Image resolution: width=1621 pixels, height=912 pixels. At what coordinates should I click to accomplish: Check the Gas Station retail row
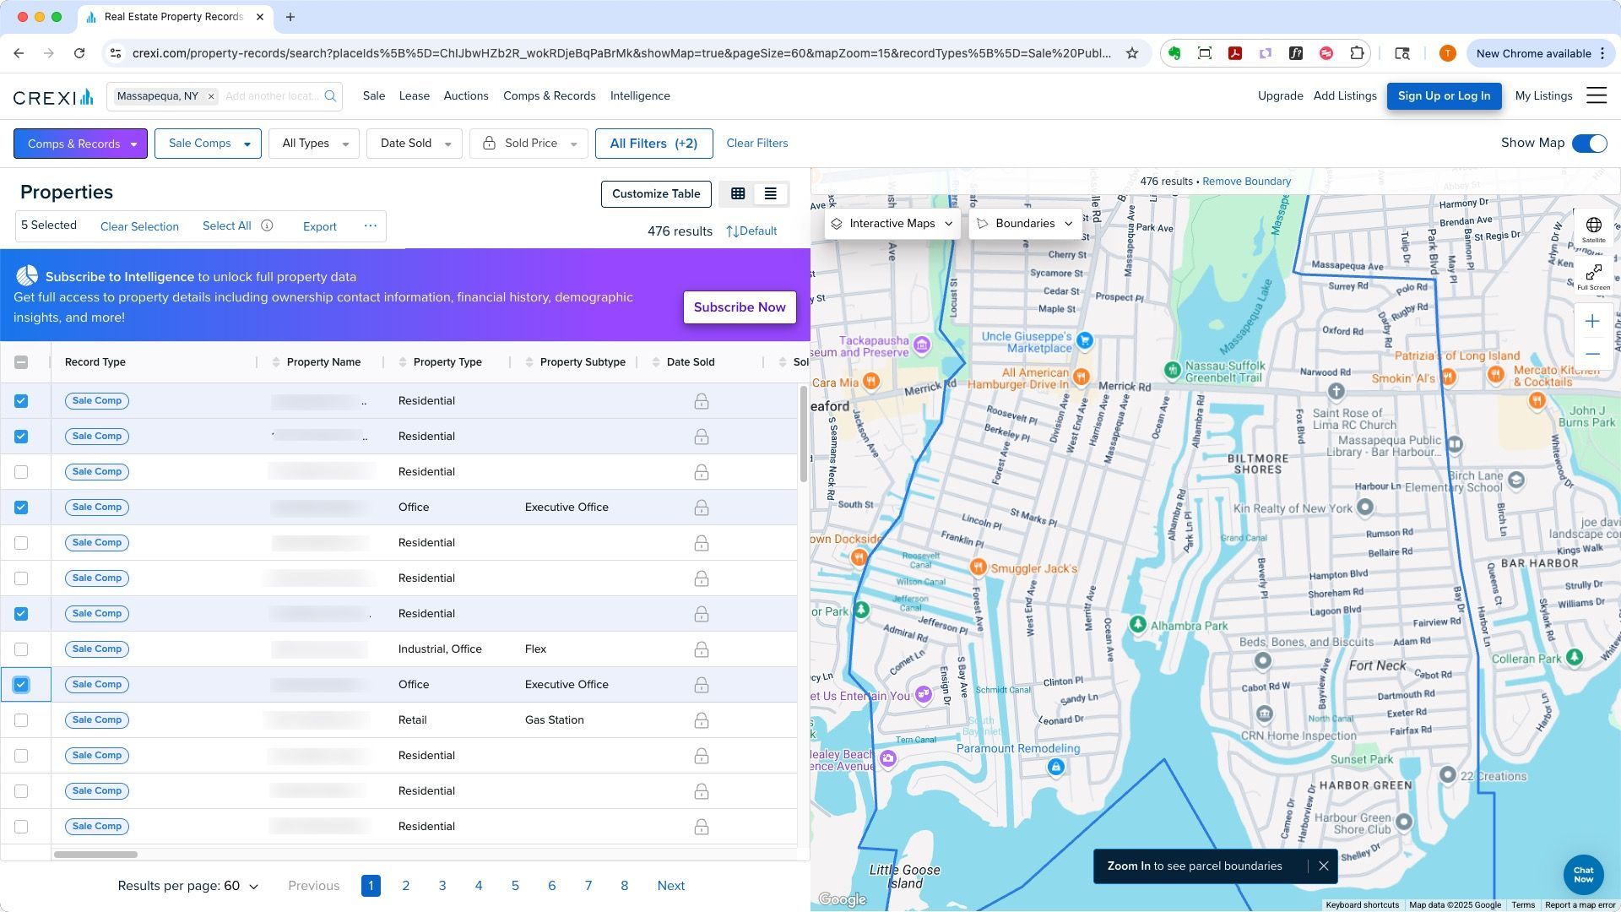[x=21, y=720]
